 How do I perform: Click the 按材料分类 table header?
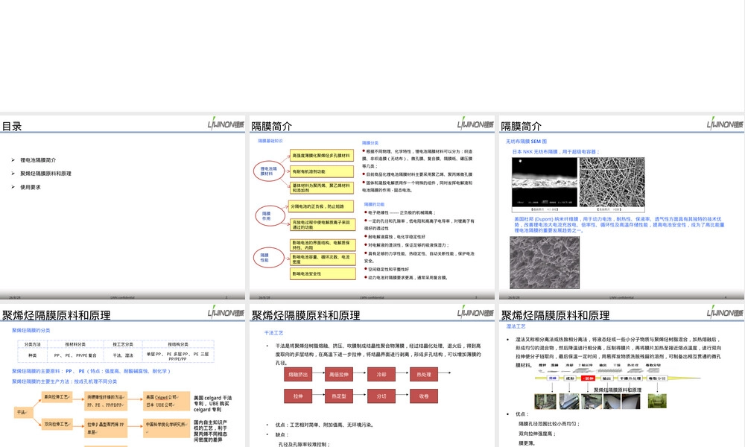75,344
